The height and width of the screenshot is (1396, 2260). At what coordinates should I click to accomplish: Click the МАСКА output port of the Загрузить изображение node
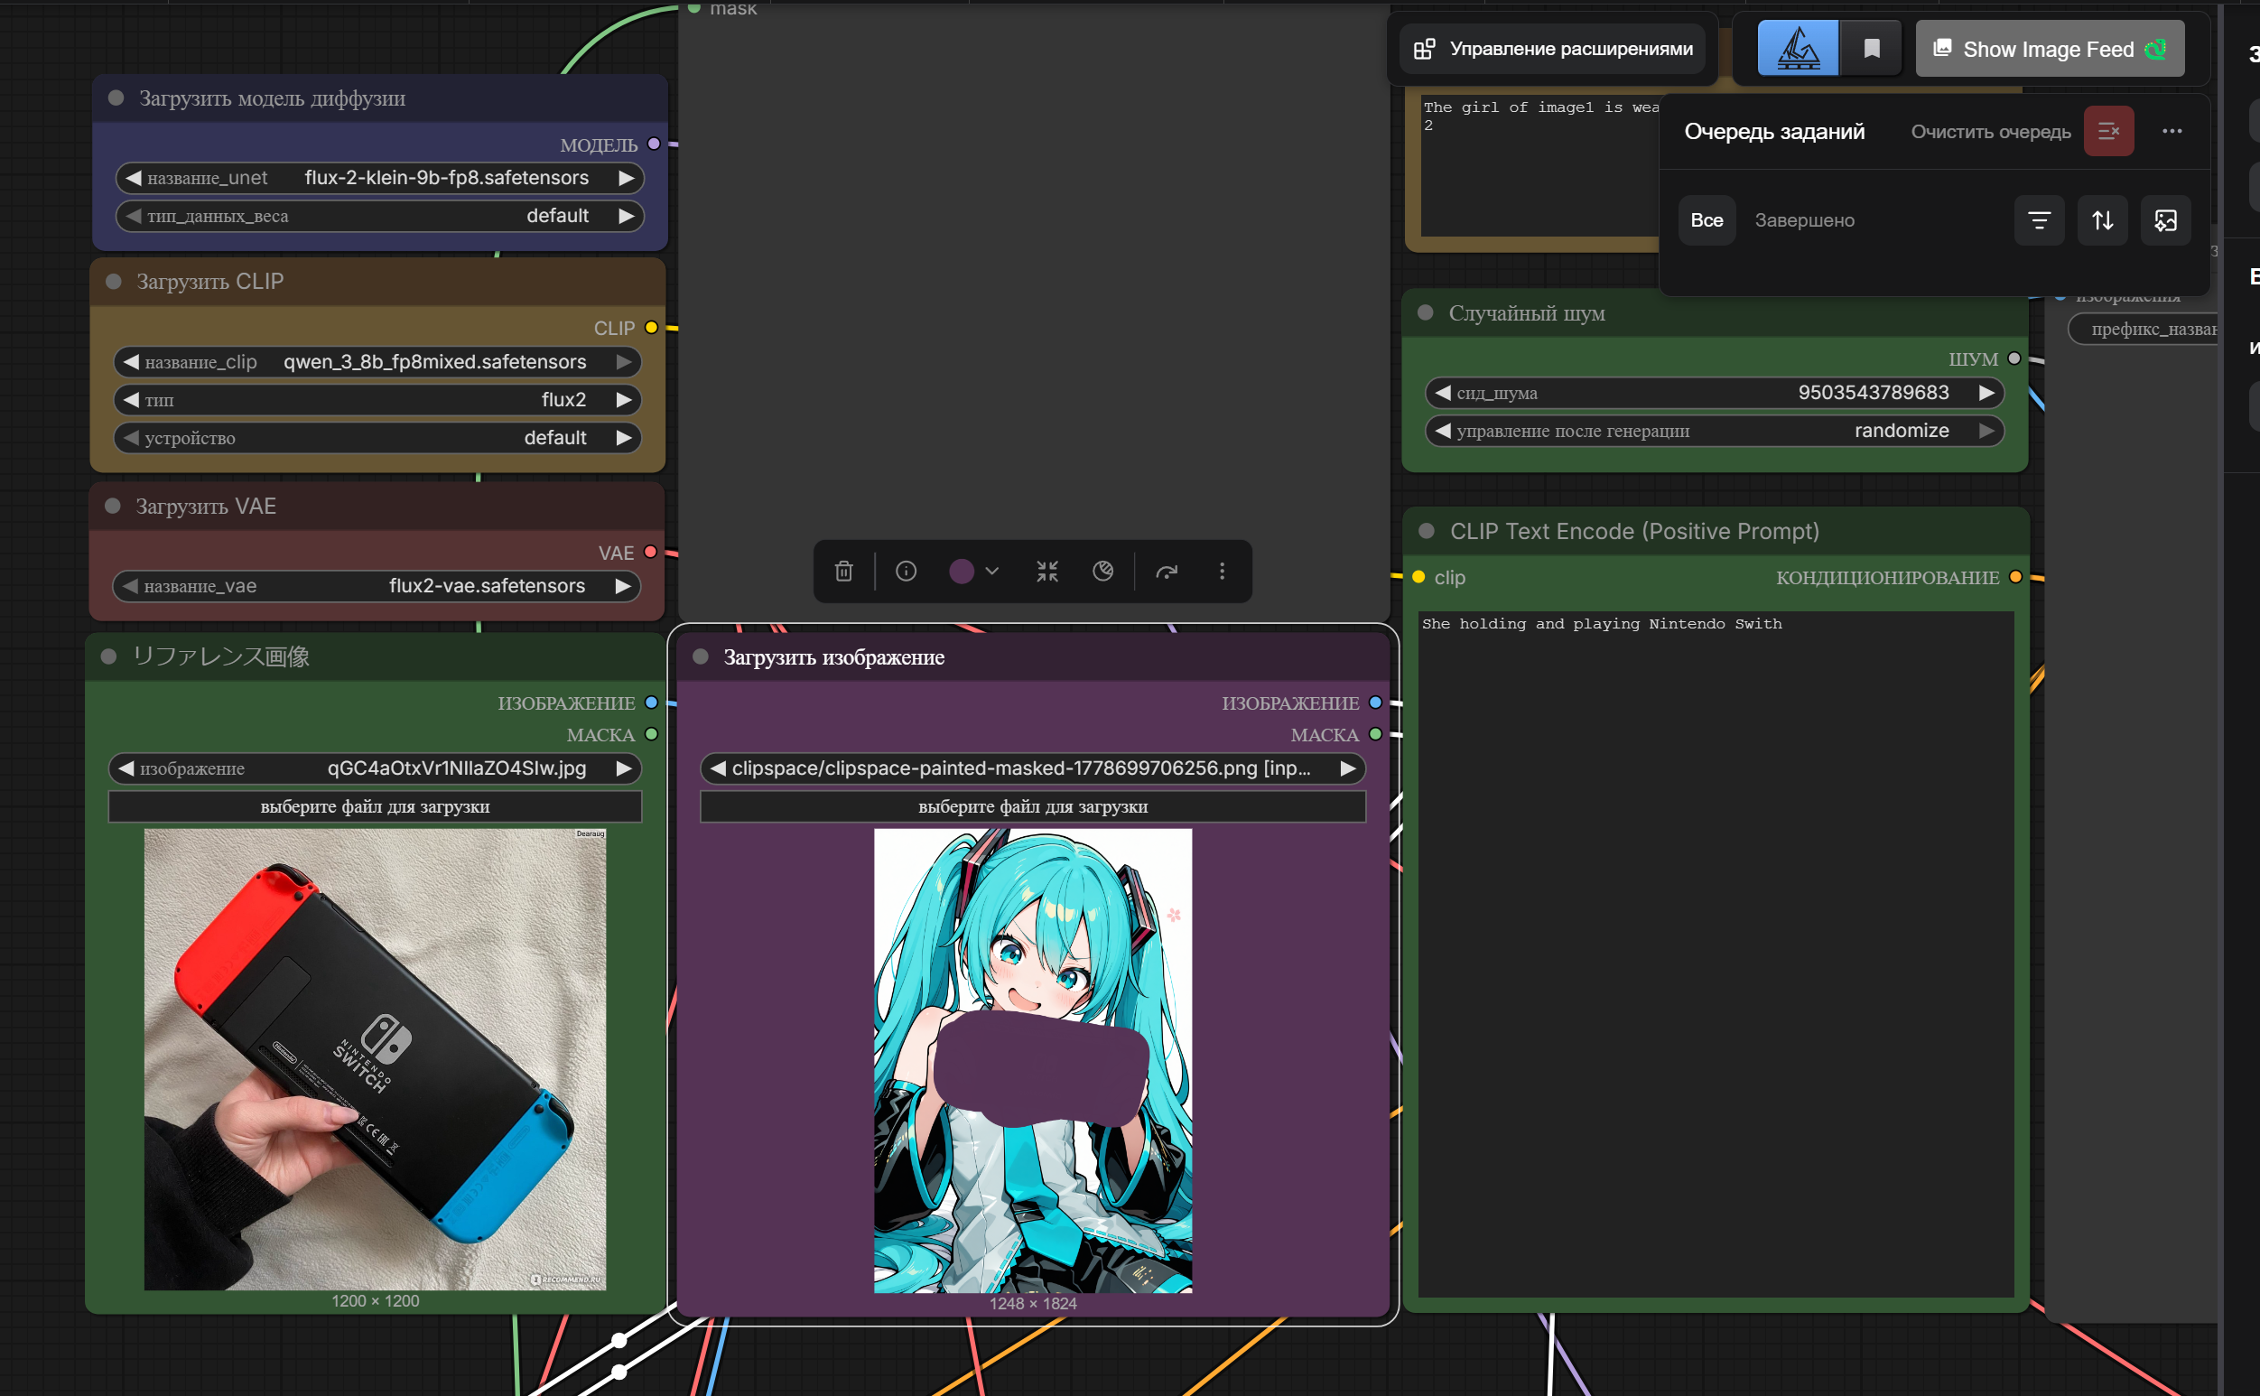[1375, 734]
